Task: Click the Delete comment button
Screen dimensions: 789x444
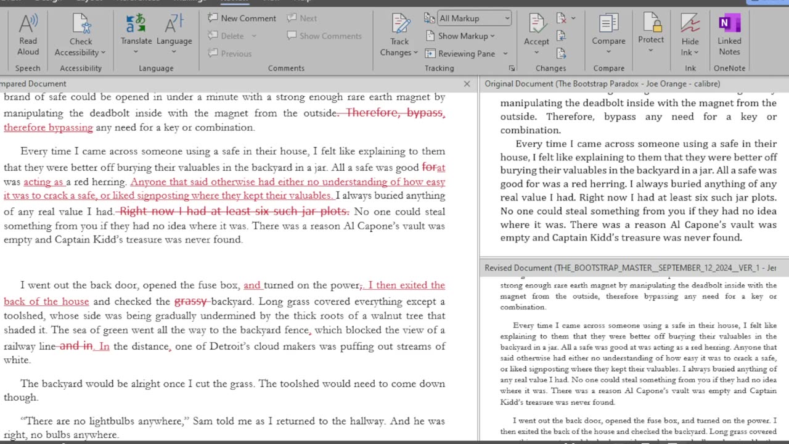Action: coord(226,36)
